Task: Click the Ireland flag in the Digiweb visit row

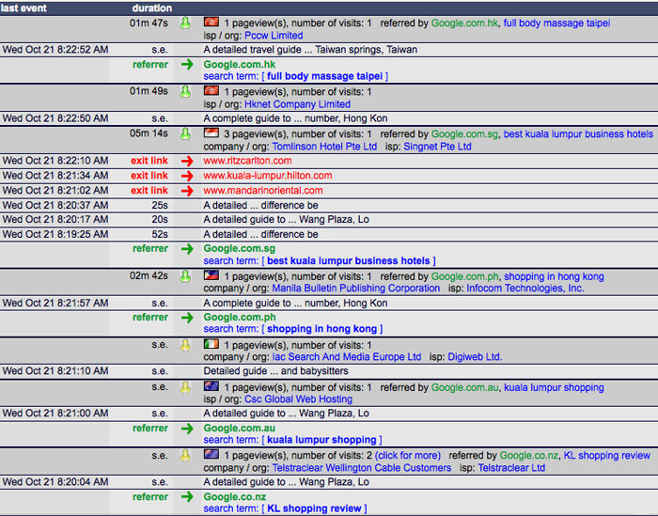Action: pos(211,345)
